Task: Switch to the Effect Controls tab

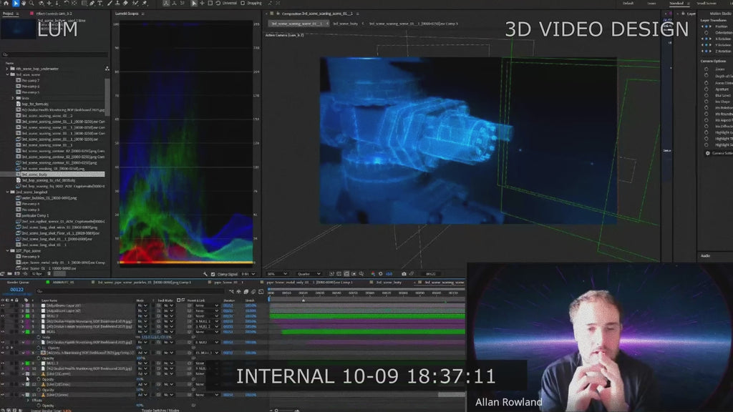Action: click(x=54, y=13)
